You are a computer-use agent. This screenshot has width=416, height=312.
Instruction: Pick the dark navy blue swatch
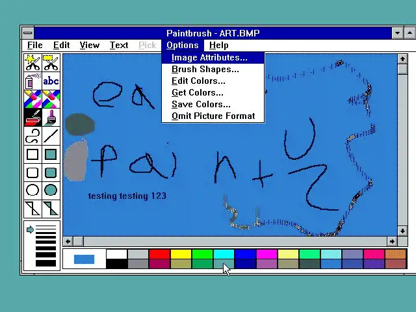point(246,264)
